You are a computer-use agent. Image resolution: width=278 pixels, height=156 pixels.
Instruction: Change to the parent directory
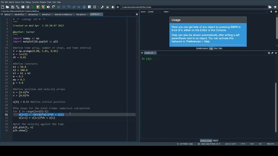coord(275,7)
